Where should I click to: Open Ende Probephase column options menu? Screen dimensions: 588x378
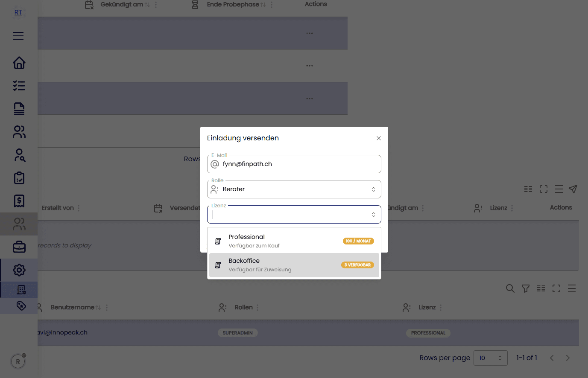(272, 5)
